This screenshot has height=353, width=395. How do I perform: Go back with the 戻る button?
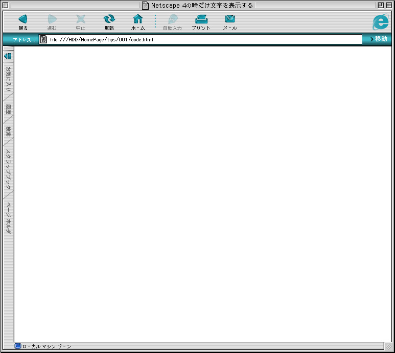23,22
